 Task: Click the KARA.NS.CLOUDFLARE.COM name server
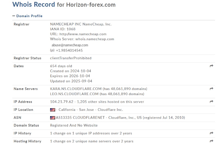76,89
